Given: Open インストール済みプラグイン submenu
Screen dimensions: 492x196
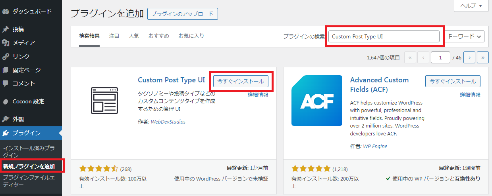Looking at the screenshot, I should pos(29,151).
